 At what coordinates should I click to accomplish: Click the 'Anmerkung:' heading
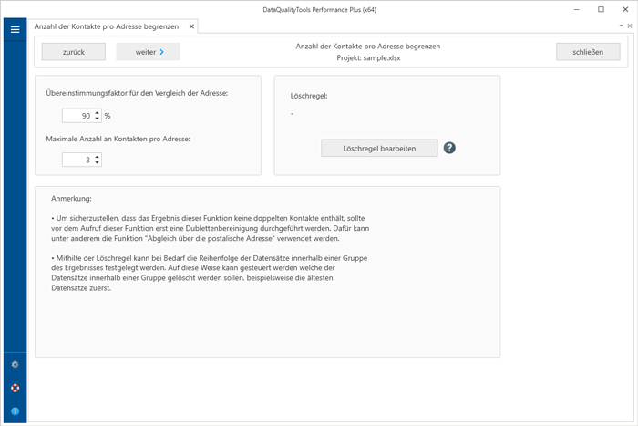(x=71, y=199)
